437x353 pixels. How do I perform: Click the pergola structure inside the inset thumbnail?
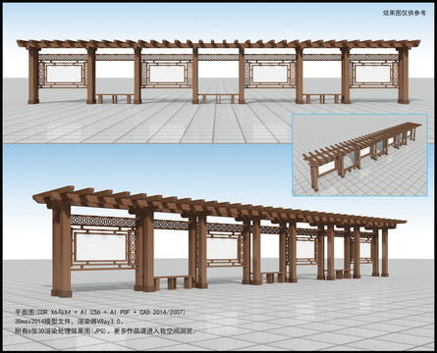tap(362, 152)
